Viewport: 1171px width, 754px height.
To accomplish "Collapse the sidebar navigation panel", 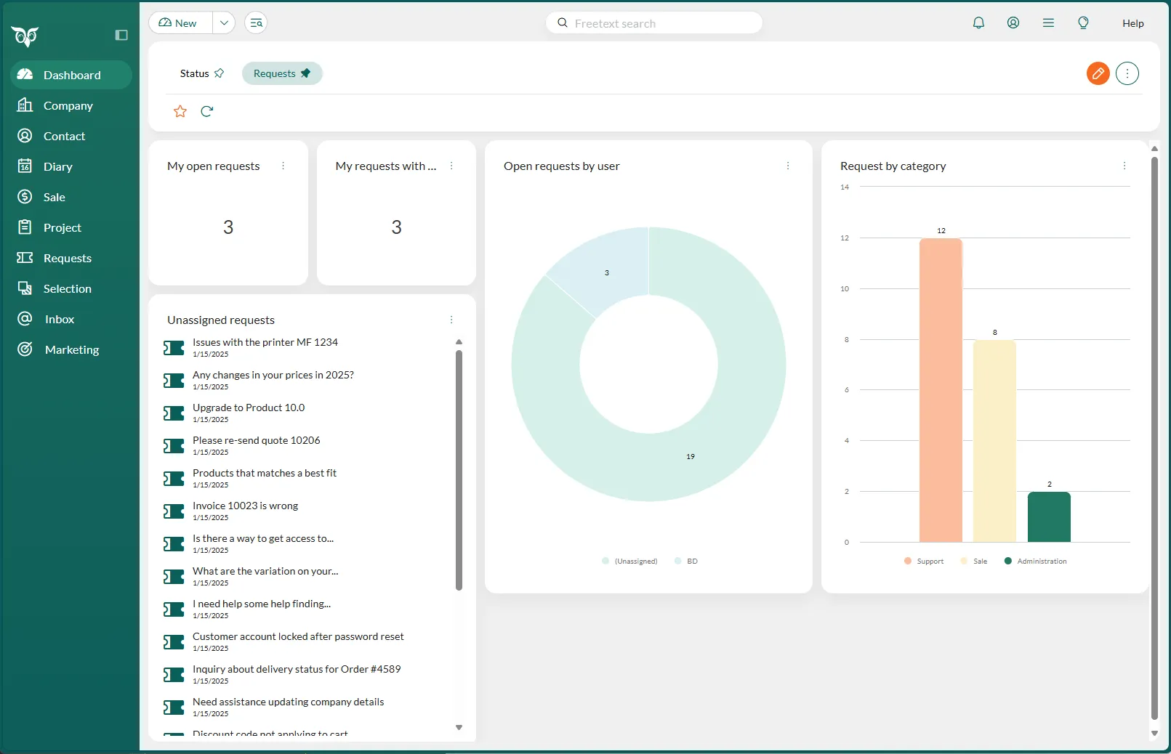I will pyautogui.click(x=121, y=35).
